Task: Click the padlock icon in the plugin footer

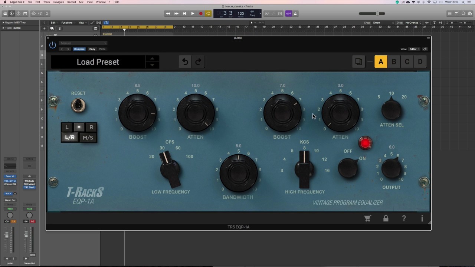Action: point(386,218)
